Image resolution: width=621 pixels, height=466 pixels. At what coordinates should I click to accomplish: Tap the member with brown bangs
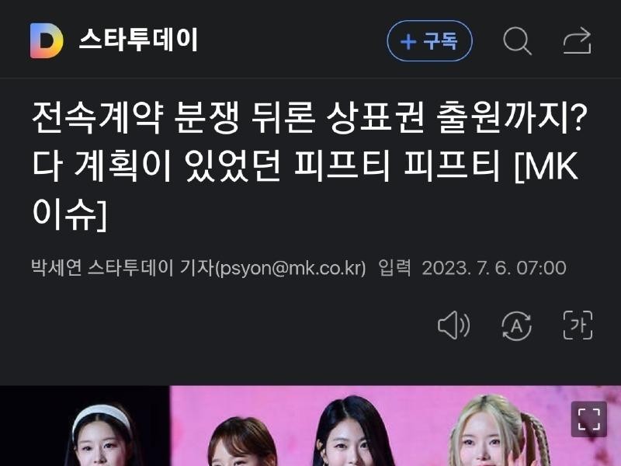pyautogui.click(x=241, y=442)
